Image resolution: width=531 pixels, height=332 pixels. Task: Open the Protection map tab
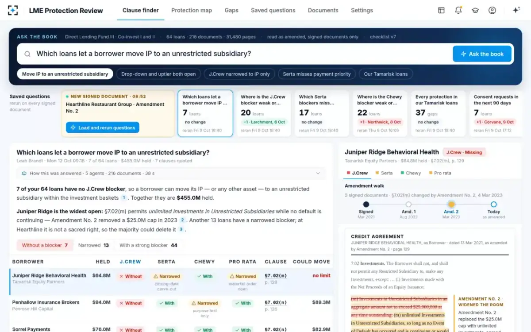coord(192,10)
